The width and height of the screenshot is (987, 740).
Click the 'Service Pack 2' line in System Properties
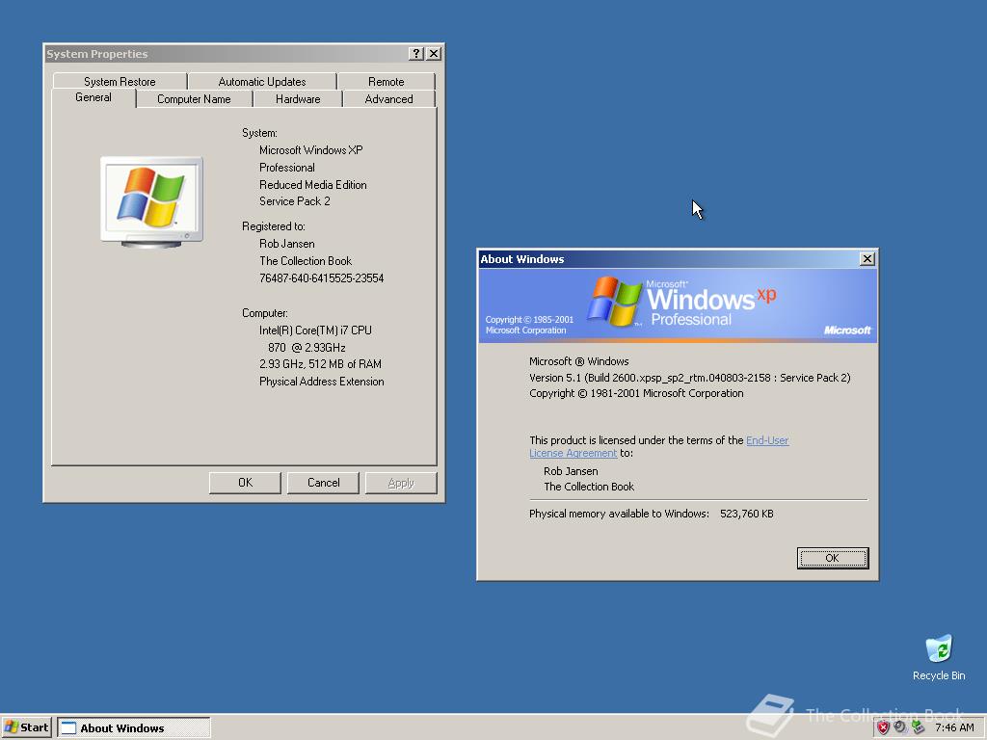pos(295,201)
